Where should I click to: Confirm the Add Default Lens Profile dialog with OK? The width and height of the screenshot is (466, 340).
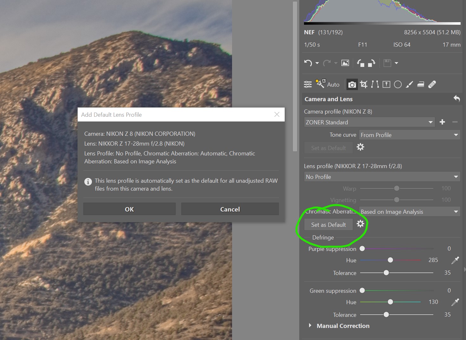129,209
